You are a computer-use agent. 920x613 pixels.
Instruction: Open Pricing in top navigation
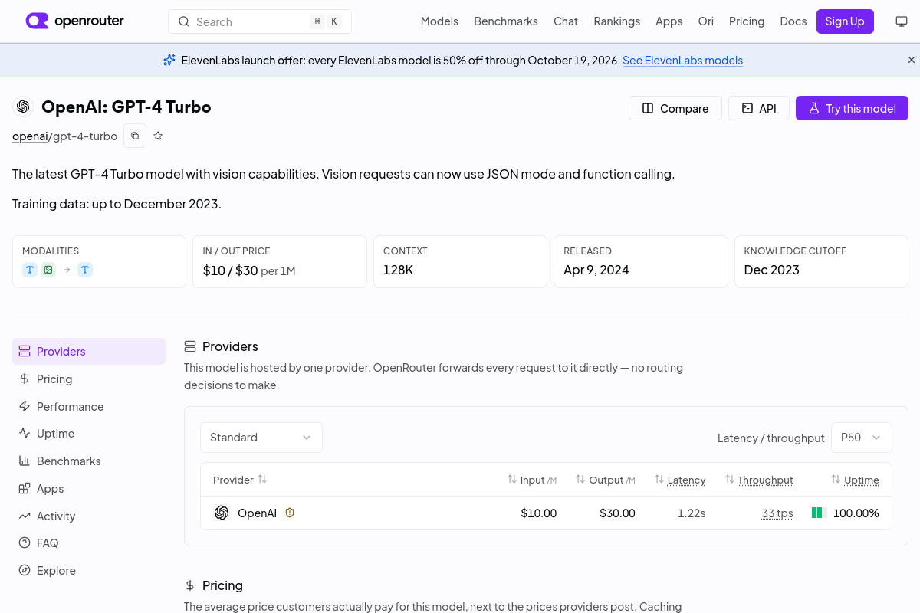pyautogui.click(x=747, y=21)
